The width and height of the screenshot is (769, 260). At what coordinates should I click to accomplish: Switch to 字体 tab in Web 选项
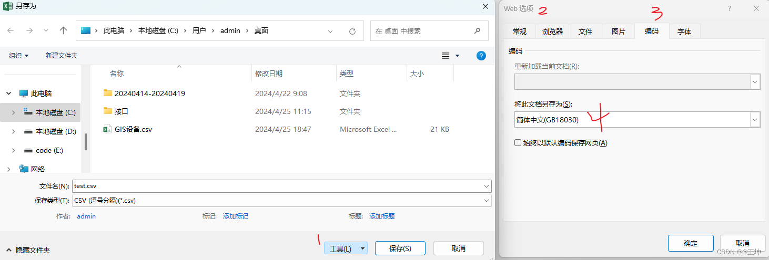(684, 32)
